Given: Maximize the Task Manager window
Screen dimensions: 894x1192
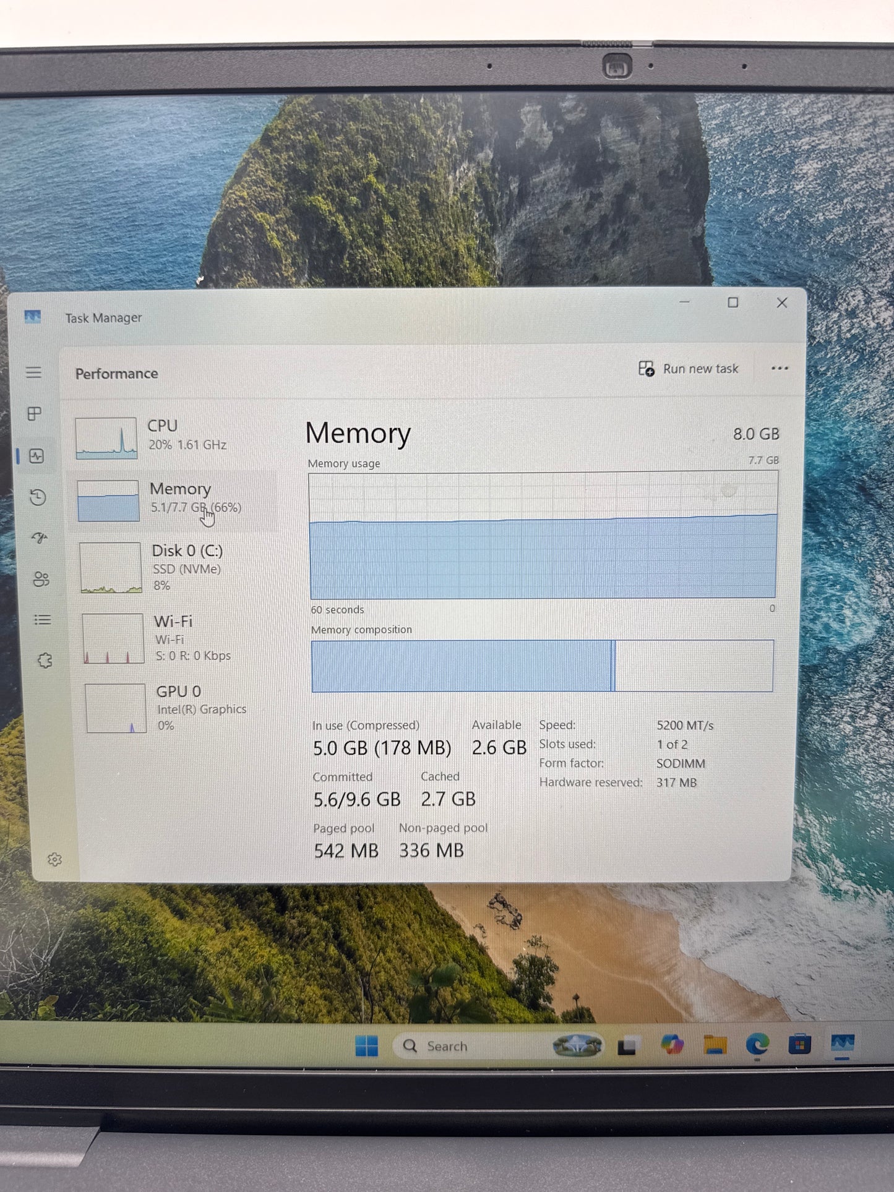Looking at the screenshot, I should 733,302.
